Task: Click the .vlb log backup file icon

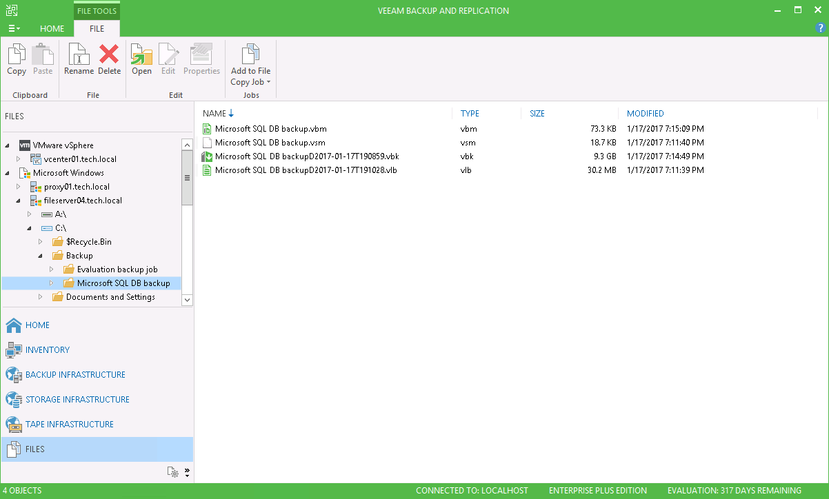Action: click(207, 170)
